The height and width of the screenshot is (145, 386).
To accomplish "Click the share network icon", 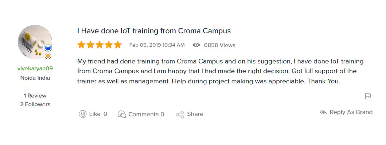I will [x=180, y=115].
